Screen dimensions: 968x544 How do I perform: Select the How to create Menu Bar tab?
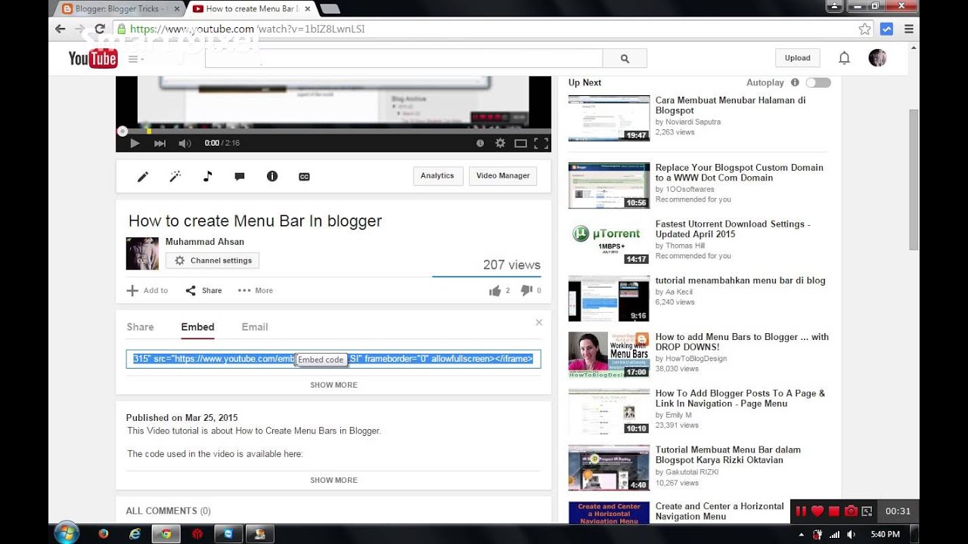(250, 9)
